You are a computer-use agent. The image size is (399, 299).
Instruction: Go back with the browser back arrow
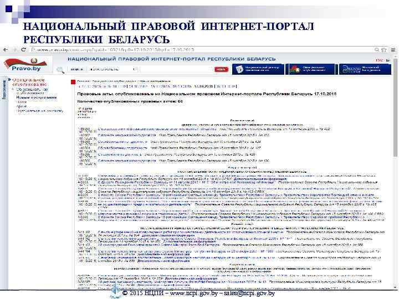click(6, 50)
